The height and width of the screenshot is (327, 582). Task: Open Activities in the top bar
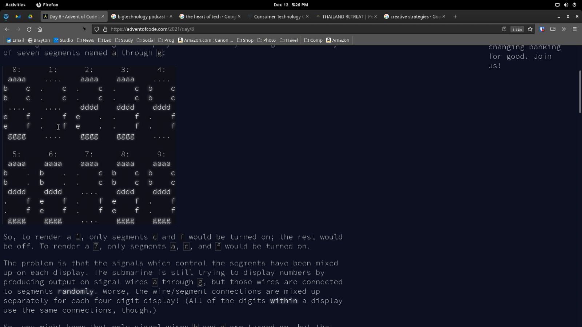15,5
